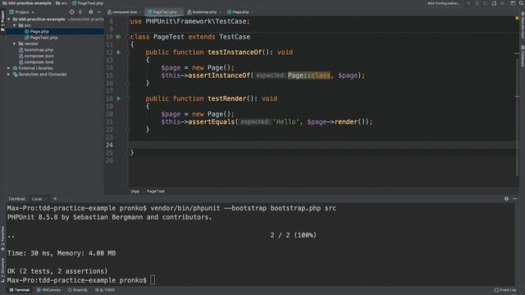The height and width of the screenshot is (295, 525).
Task: Run testInstanceOf from the gutter arrow
Action: coord(118,52)
